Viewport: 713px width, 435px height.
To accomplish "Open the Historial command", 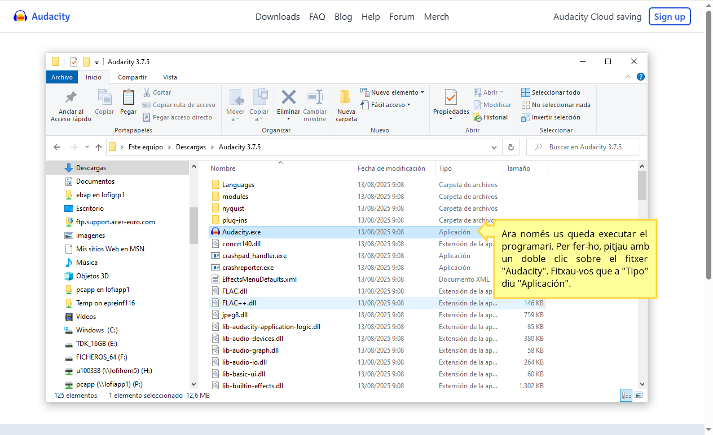I will (491, 117).
